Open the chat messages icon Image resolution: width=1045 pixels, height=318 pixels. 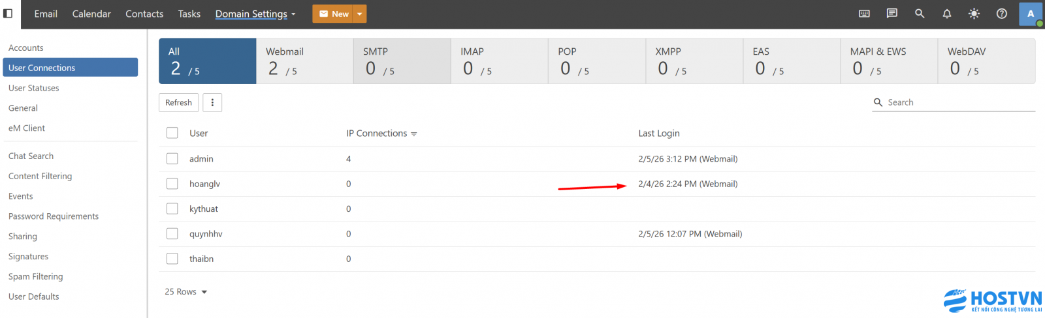(x=892, y=14)
